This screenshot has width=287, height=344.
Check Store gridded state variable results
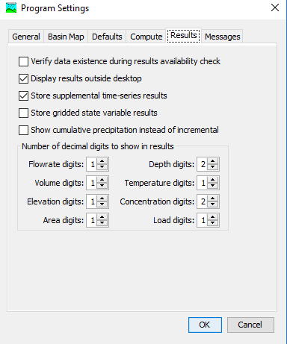[23, 113]
